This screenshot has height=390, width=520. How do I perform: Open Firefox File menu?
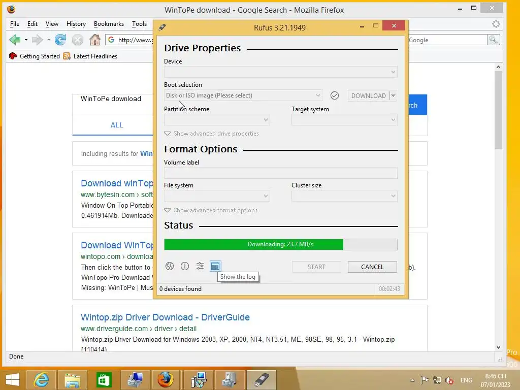[15, 24]
